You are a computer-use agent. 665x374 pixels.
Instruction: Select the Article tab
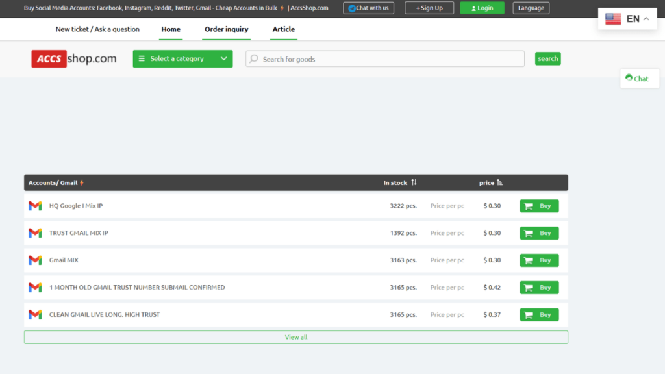tap(284, 29)
